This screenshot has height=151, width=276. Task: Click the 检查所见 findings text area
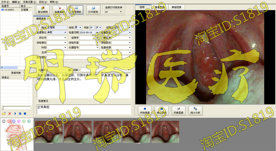tap(84, 85)
